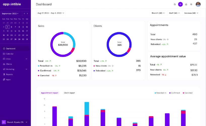Expand the Marketing sidebar submenu
Screen dimensions: 206x126
click(x=26, y=69)
